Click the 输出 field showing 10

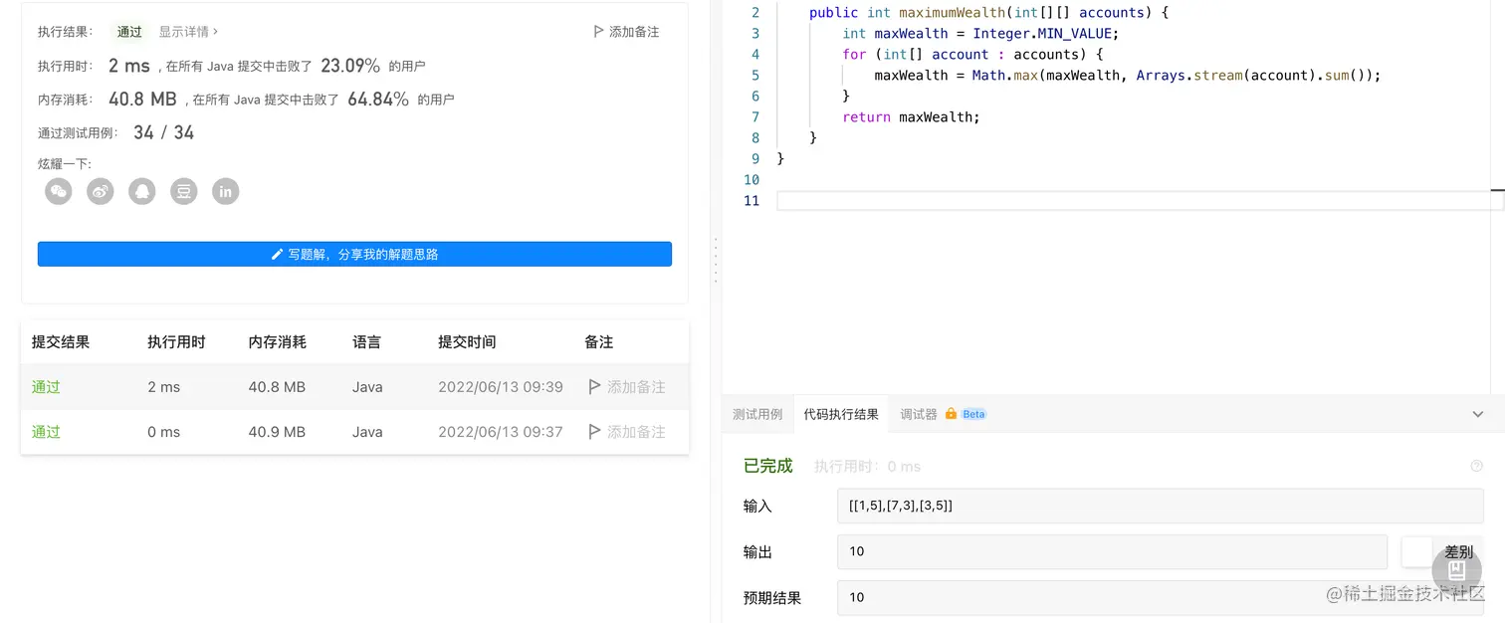point(1112,551)
